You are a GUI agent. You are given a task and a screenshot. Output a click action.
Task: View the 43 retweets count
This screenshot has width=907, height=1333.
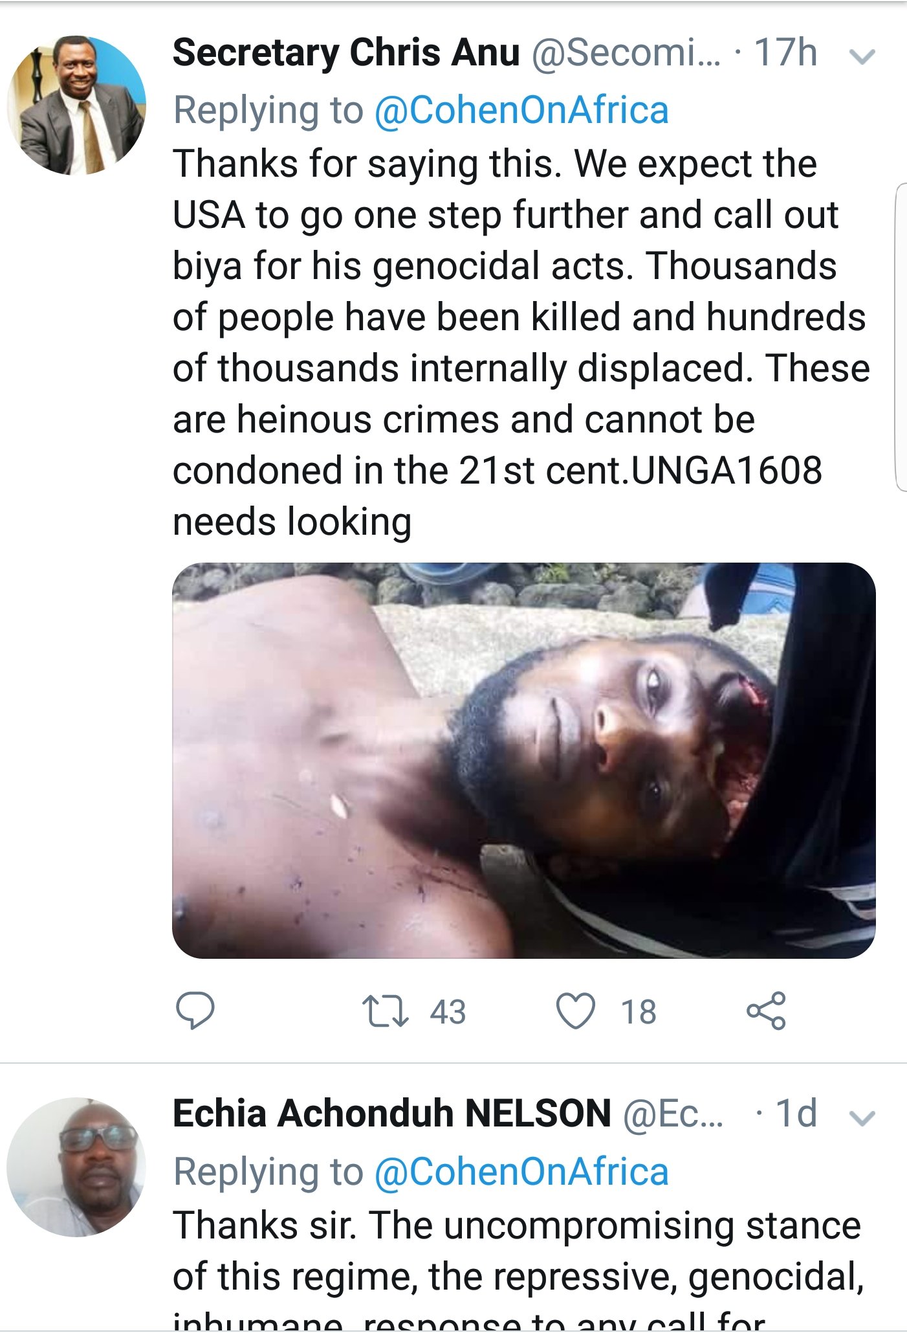tap(448, 1012)
